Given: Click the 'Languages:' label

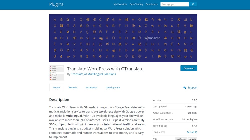Looking at the screenshot, I should [159, 132].
